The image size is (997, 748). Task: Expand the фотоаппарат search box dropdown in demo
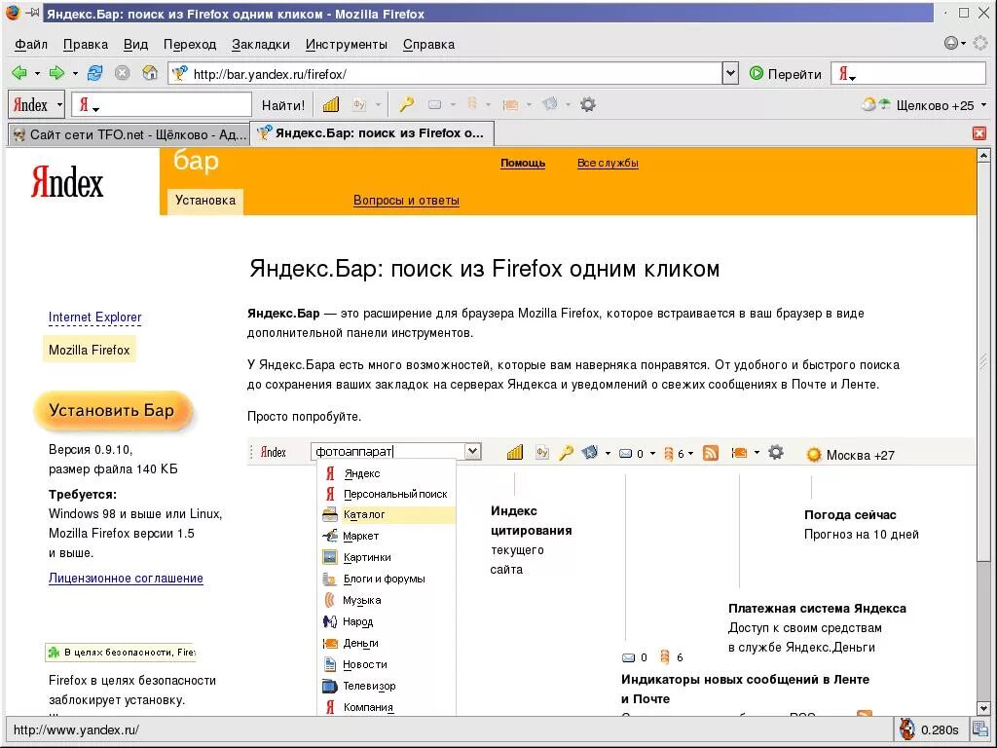point(472,451)
